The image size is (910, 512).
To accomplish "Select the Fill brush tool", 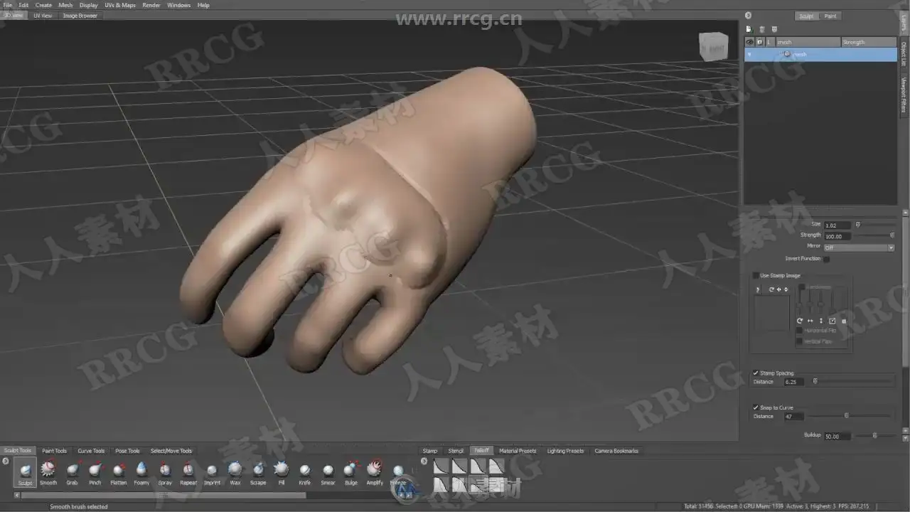I will point(282,471).
